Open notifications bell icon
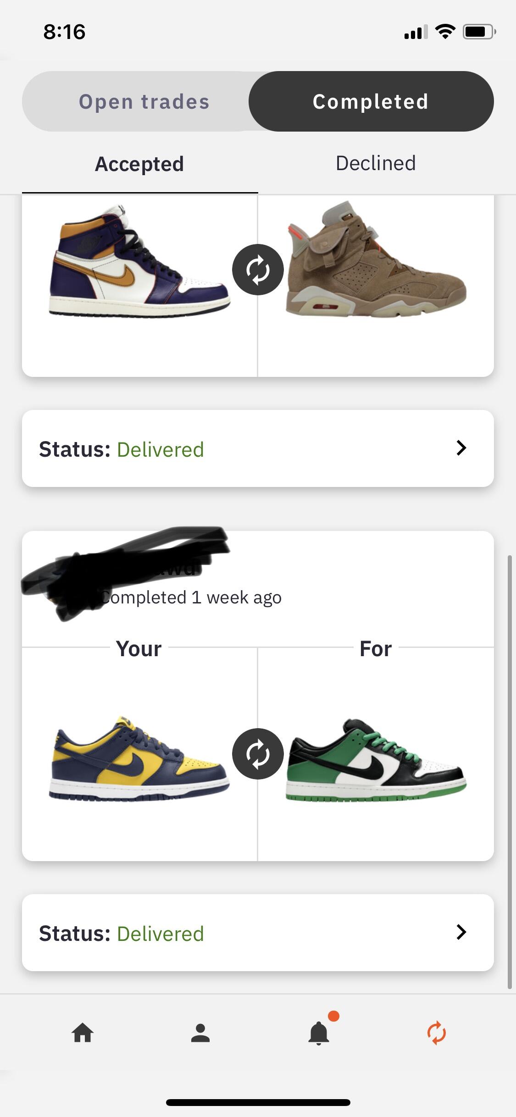 pos(319,1034)
